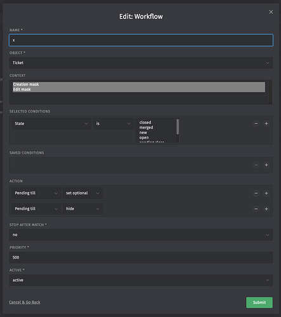This screenshot has width=281, height=317.
Task: Open the Stop After Match dropdown
Action: tap(141, 234)
